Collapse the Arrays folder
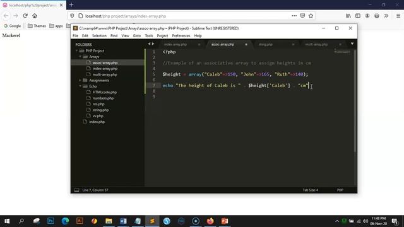This screenshot has height=227, width=404. (80, 57)
